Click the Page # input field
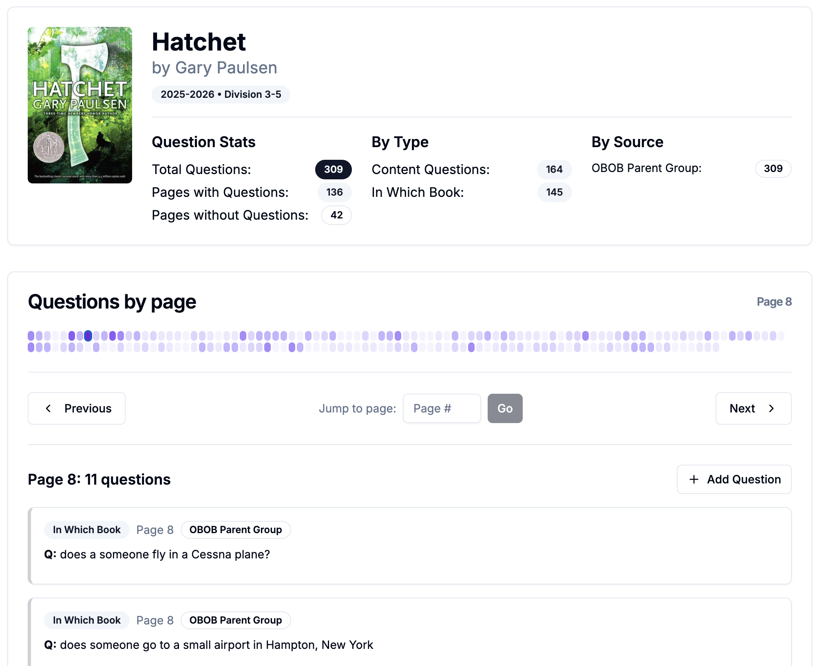This screenshot has width=822, height=666. [x=442, y=408]
